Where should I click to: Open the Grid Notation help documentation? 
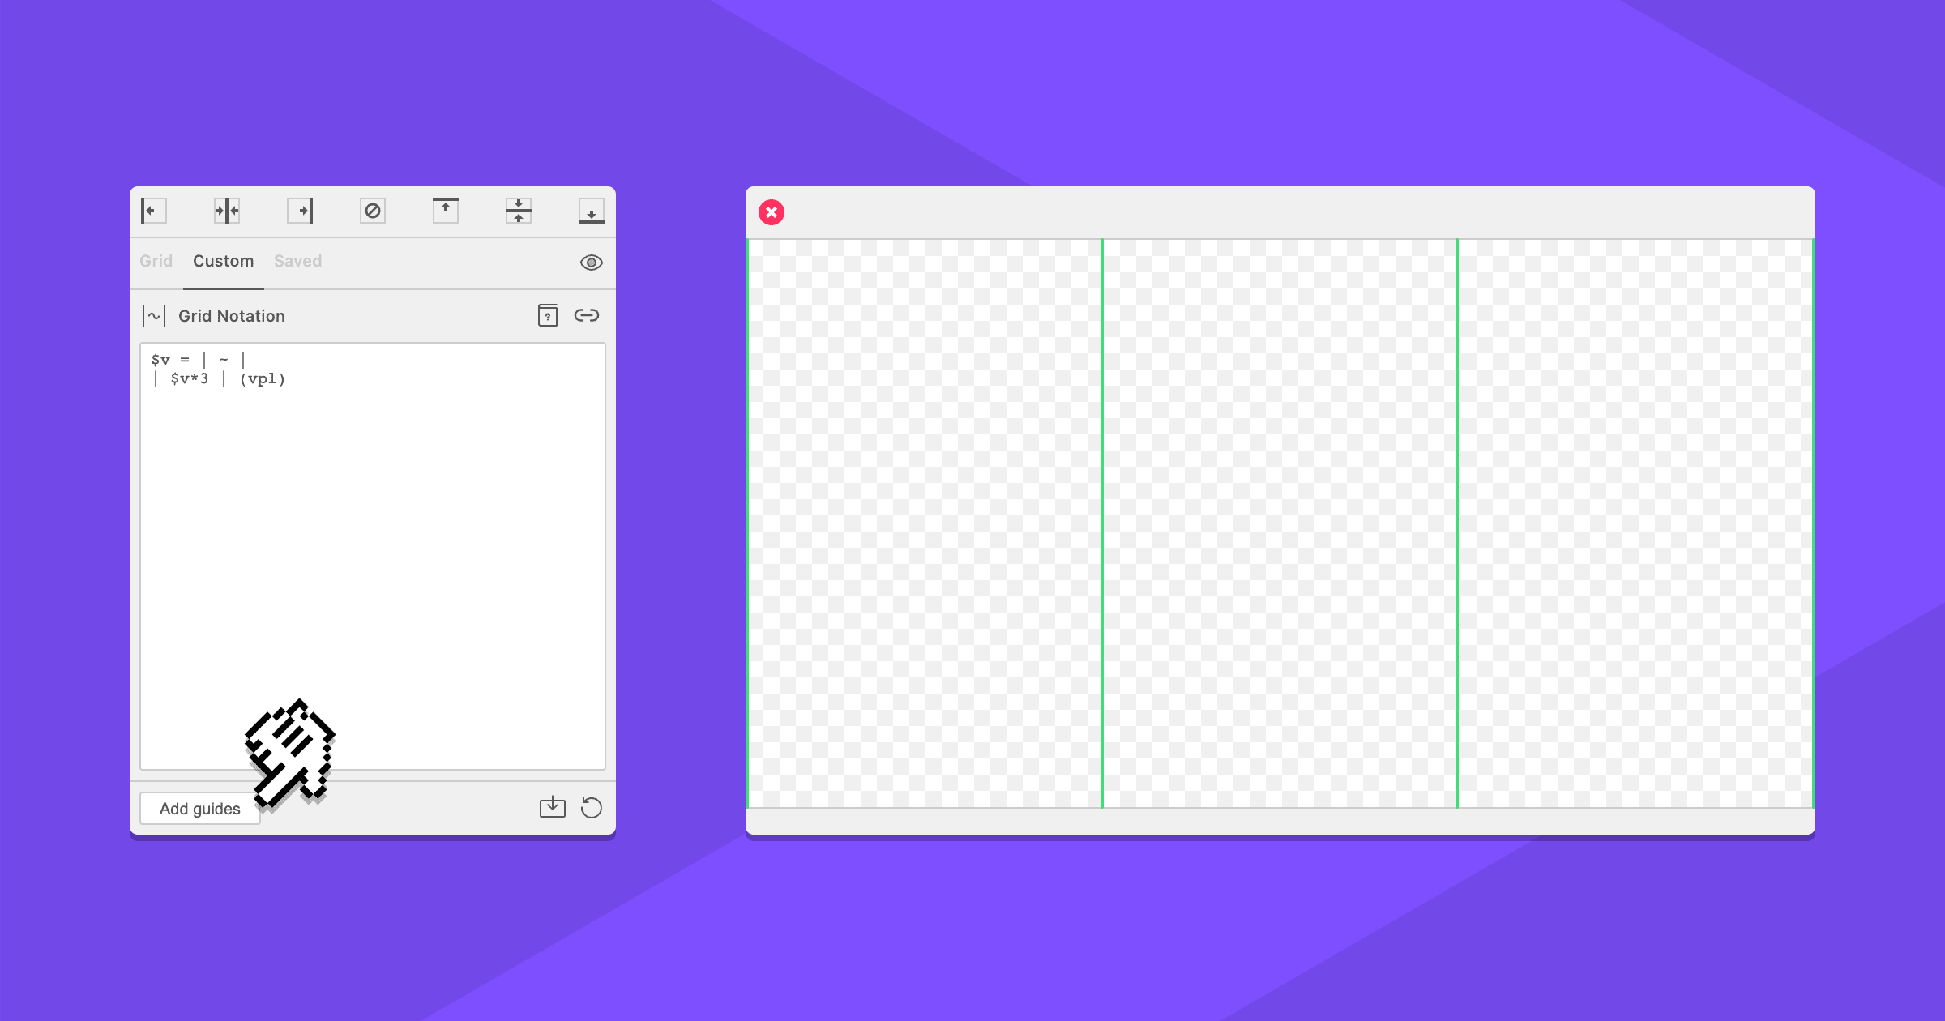click(x=549, y=315)
